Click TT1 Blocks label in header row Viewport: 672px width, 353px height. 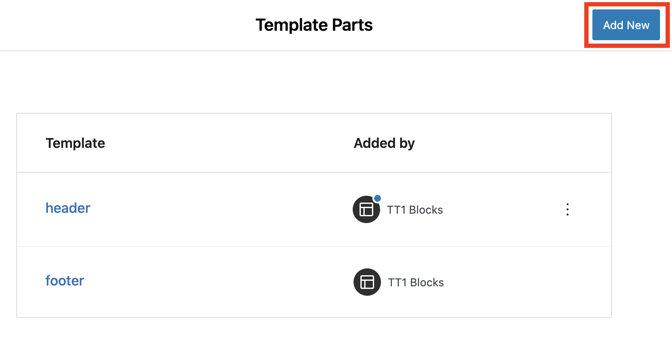415,210
